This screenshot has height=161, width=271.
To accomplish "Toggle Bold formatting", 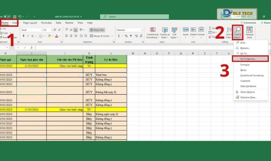I will point(24,36).
